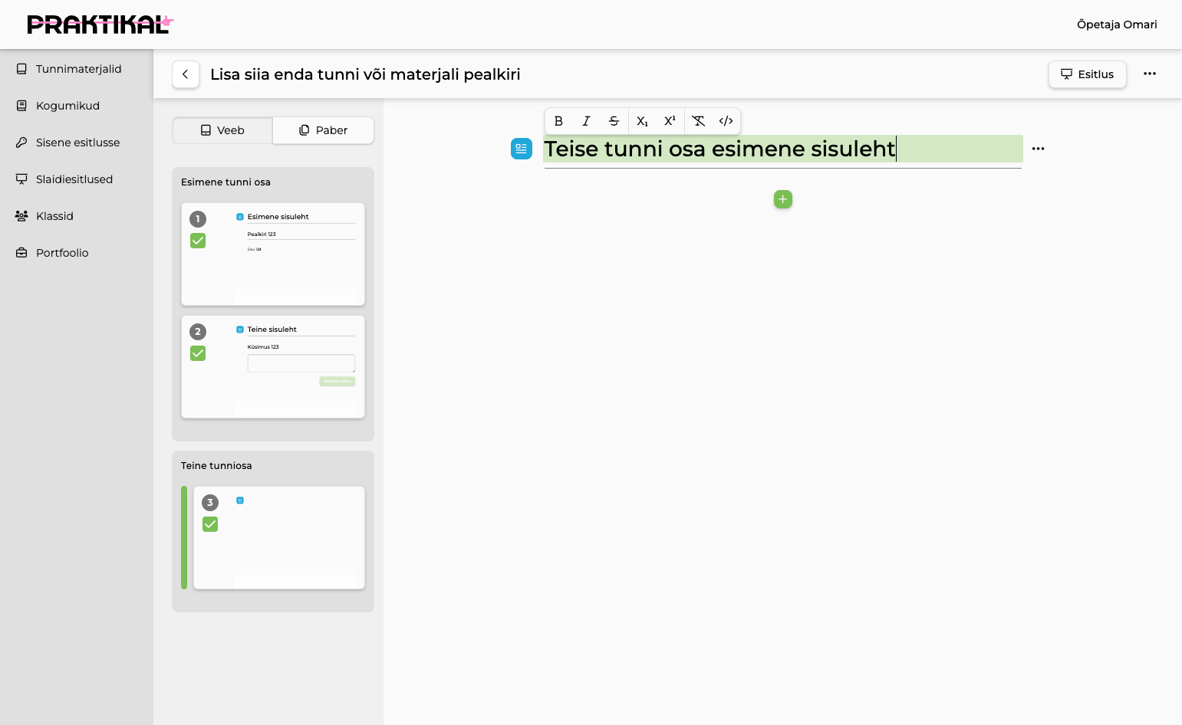Click the Esimene tunni osa section title

tap(226, 182)
